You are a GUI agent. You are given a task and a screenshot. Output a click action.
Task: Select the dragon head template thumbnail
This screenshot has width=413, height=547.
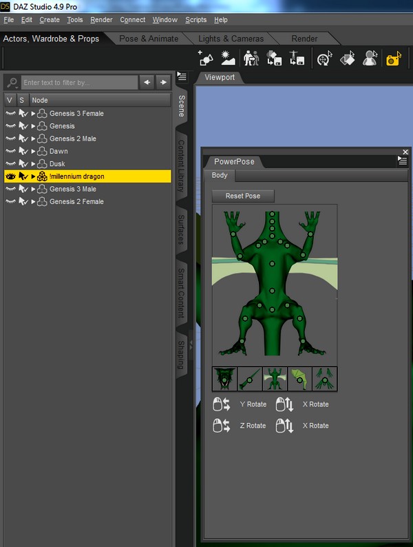(x=225, y=378)
